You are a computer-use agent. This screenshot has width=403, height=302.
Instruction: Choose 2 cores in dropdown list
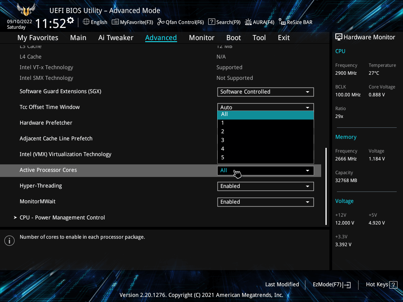[266, 132]
